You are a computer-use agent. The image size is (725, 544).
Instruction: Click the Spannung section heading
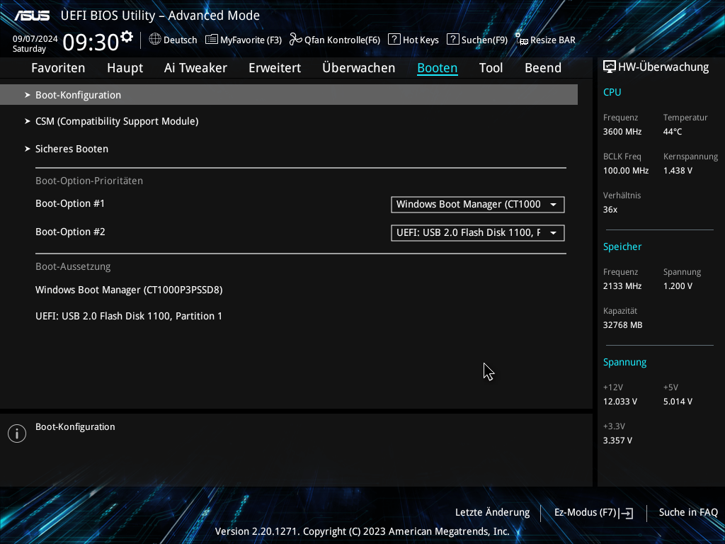(x=624, y=362)
